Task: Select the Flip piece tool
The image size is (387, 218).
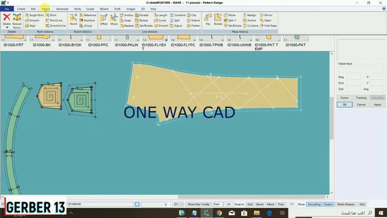Action: [208, 19]
